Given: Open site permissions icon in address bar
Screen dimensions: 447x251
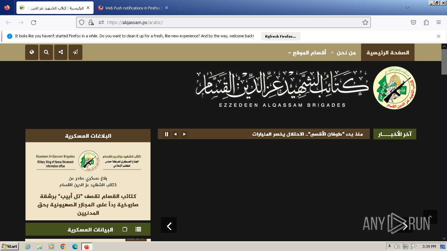Looking at the screenshot, I should (x=101, y=22).
